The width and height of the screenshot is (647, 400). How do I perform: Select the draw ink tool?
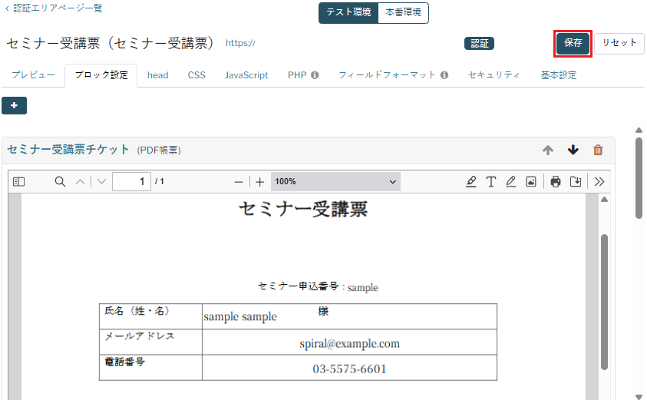(x=511, y=182)
